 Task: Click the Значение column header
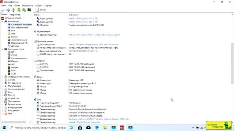[x=73, y=15]
